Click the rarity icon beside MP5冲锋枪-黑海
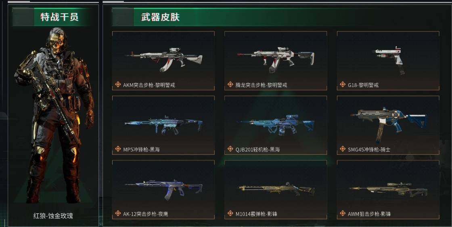 coord(117,149)
